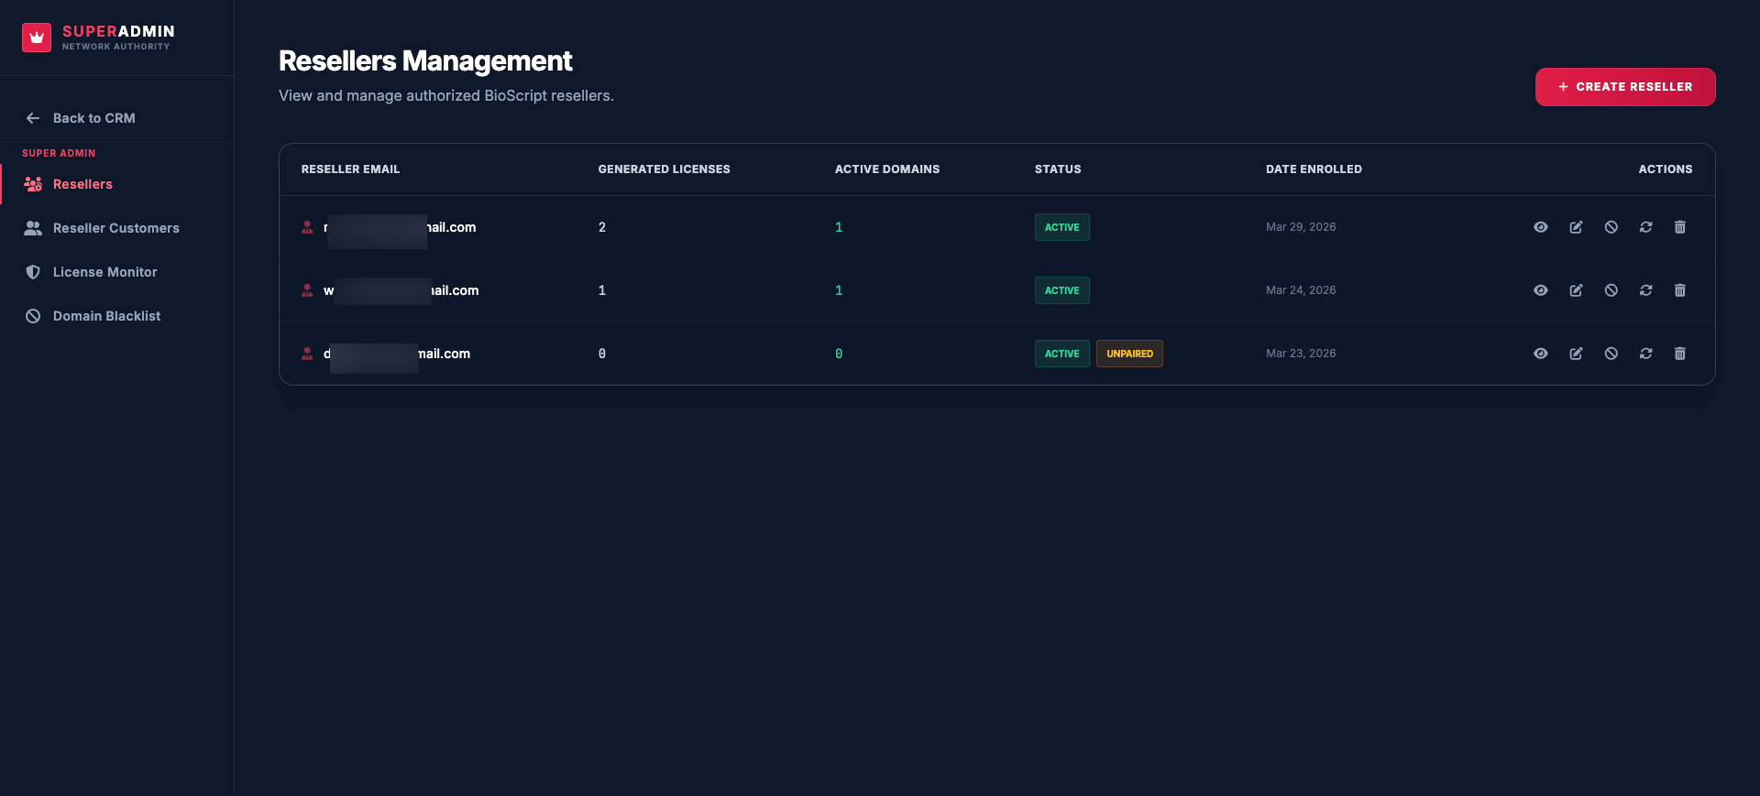Viewport: 1760px width, 796px height.
Task: Click the Status column header
Action: [x=1058, y=169]
